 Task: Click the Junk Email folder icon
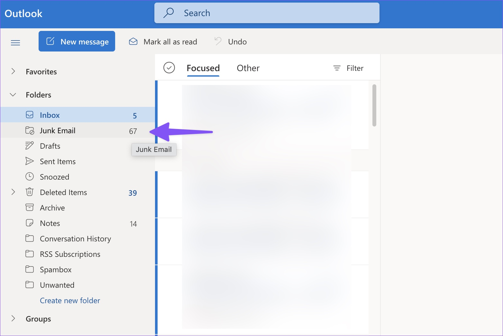tap(30, 130)
